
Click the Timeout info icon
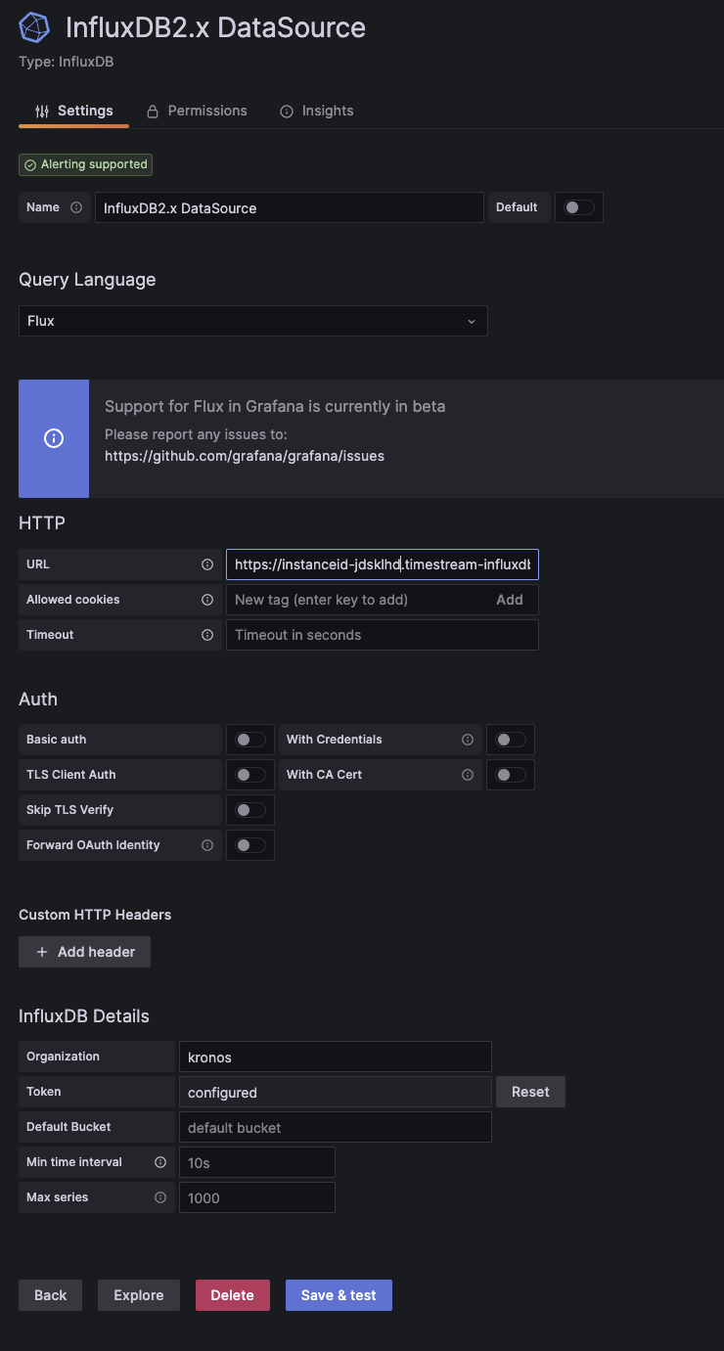[207, 635]
